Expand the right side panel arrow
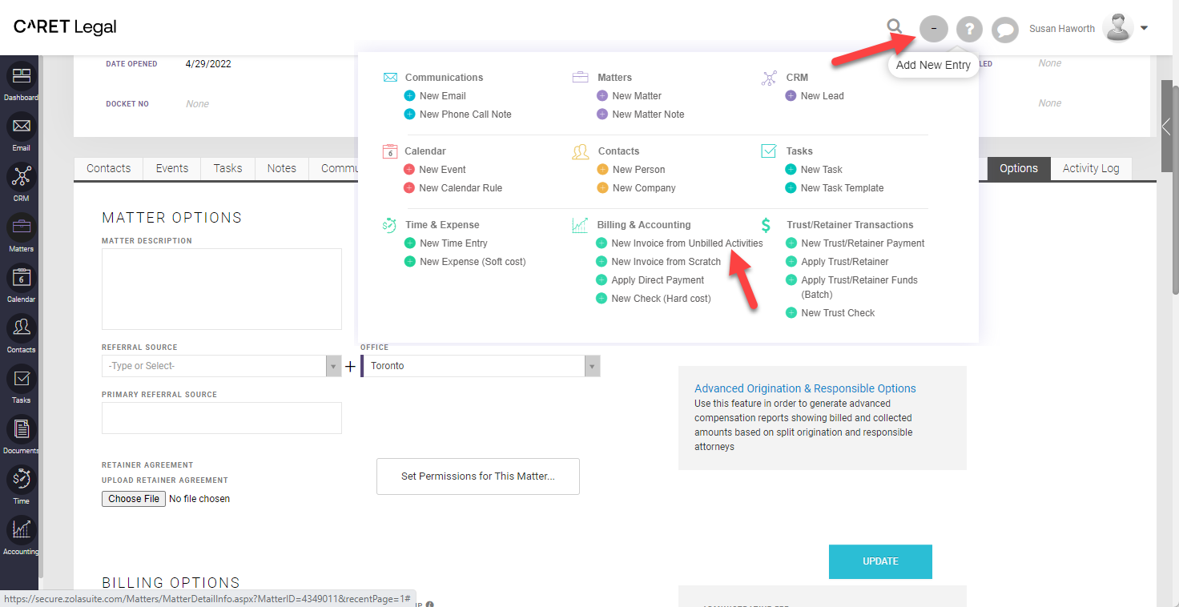The width and height of the screenshot is (1179, 607). [1166, 127]
